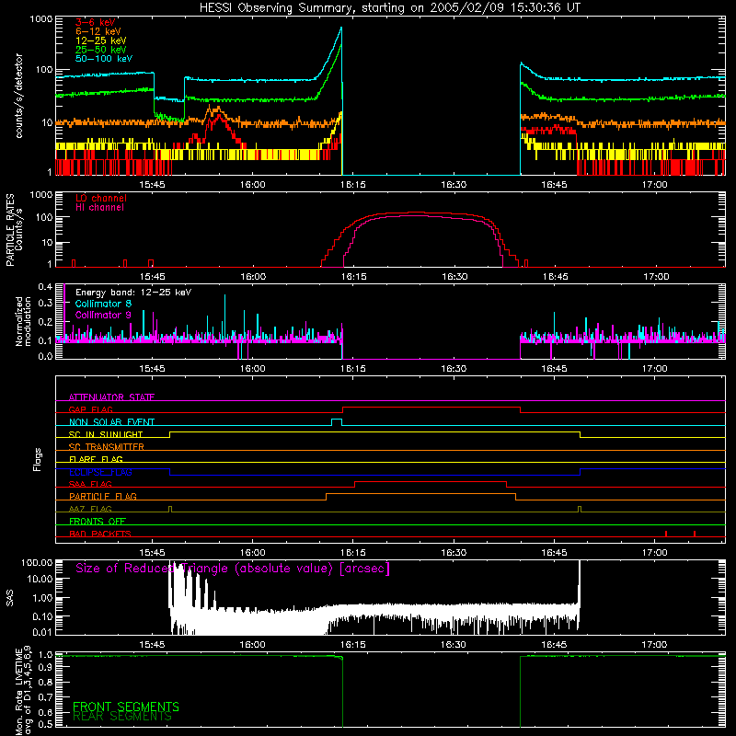Click the ATTENUATOR_STATE flag label
The width and height of the screenshot is (736, 736).
click(x=111, y=397)
